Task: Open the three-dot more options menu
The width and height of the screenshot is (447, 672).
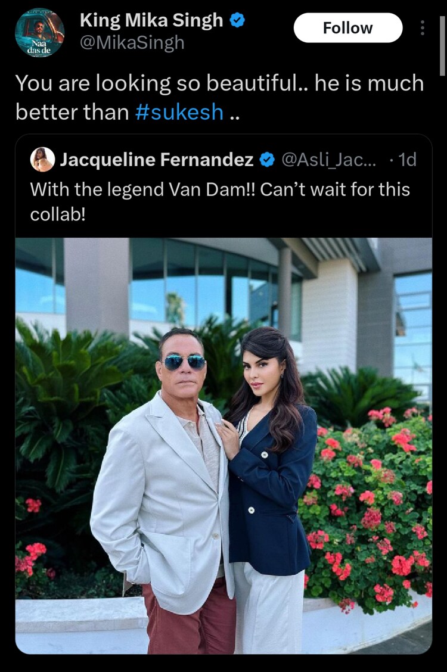Action: pyautogui.click(x=422, y=28)
